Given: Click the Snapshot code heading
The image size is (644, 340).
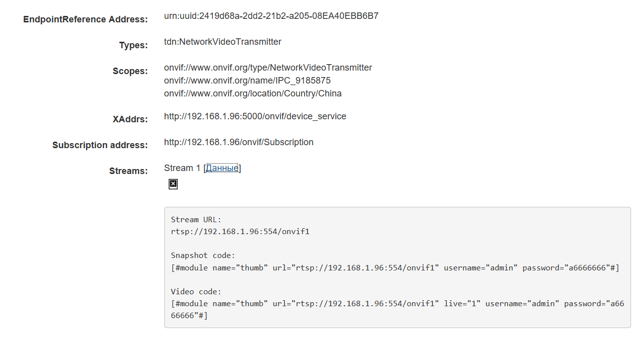Looking at the screenshot, I should pos(203,255).
